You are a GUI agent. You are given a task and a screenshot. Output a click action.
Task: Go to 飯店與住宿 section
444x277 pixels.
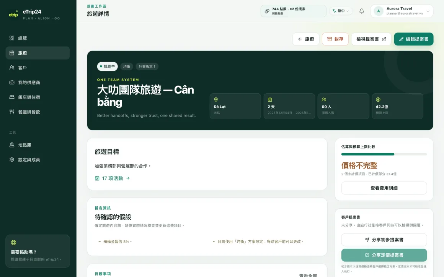tap(38, 97)
